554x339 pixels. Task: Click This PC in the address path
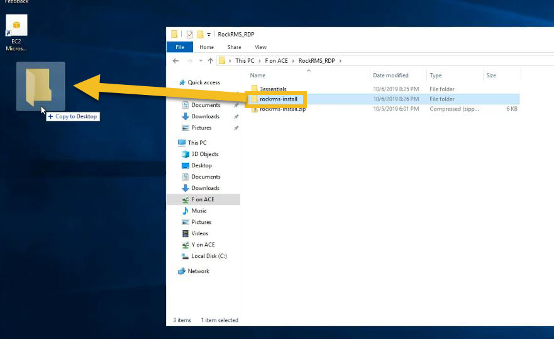pos(245,61)
